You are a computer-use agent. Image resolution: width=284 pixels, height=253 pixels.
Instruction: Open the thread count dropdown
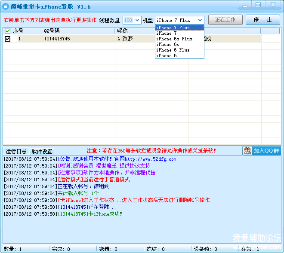[137, 20]
